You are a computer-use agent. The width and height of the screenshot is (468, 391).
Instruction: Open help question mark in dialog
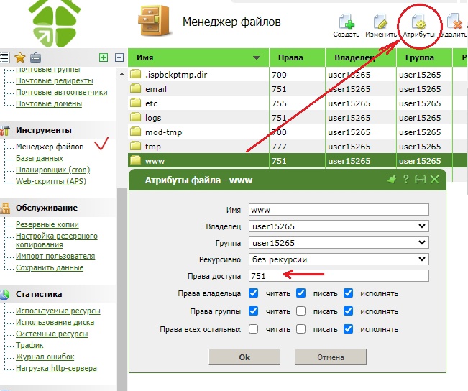pyautogui.click(x=405, y=180)
